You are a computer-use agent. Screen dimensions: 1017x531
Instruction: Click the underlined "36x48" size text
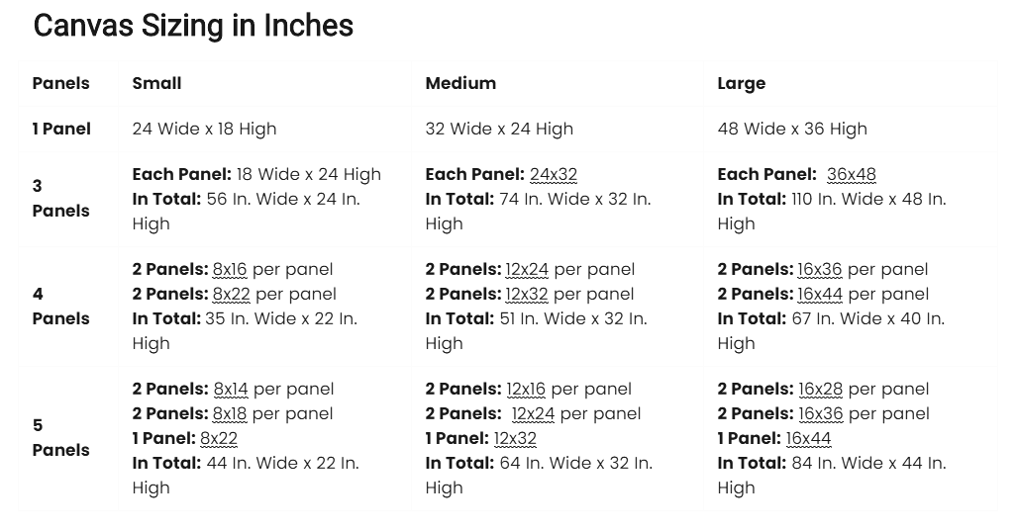pyautogui.click(x=851, y=174)
